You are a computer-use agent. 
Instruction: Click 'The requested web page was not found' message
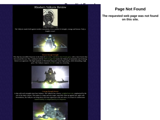coord(130,17)
